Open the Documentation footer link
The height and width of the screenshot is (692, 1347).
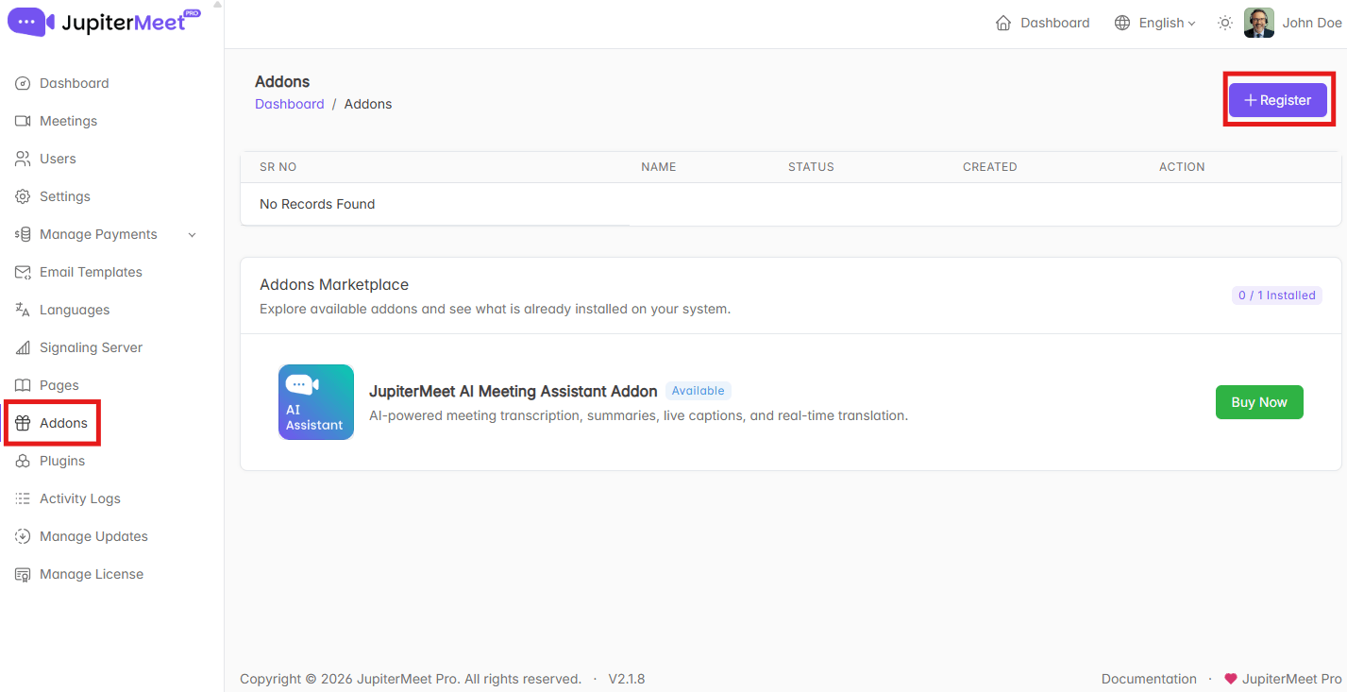1149,679
